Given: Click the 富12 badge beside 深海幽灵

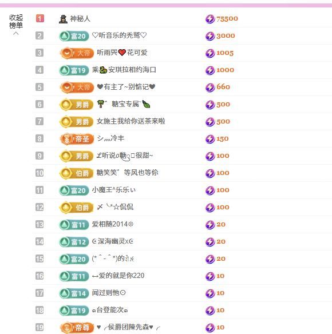Looking at the screenshot, I should click(x=74, y=242).
